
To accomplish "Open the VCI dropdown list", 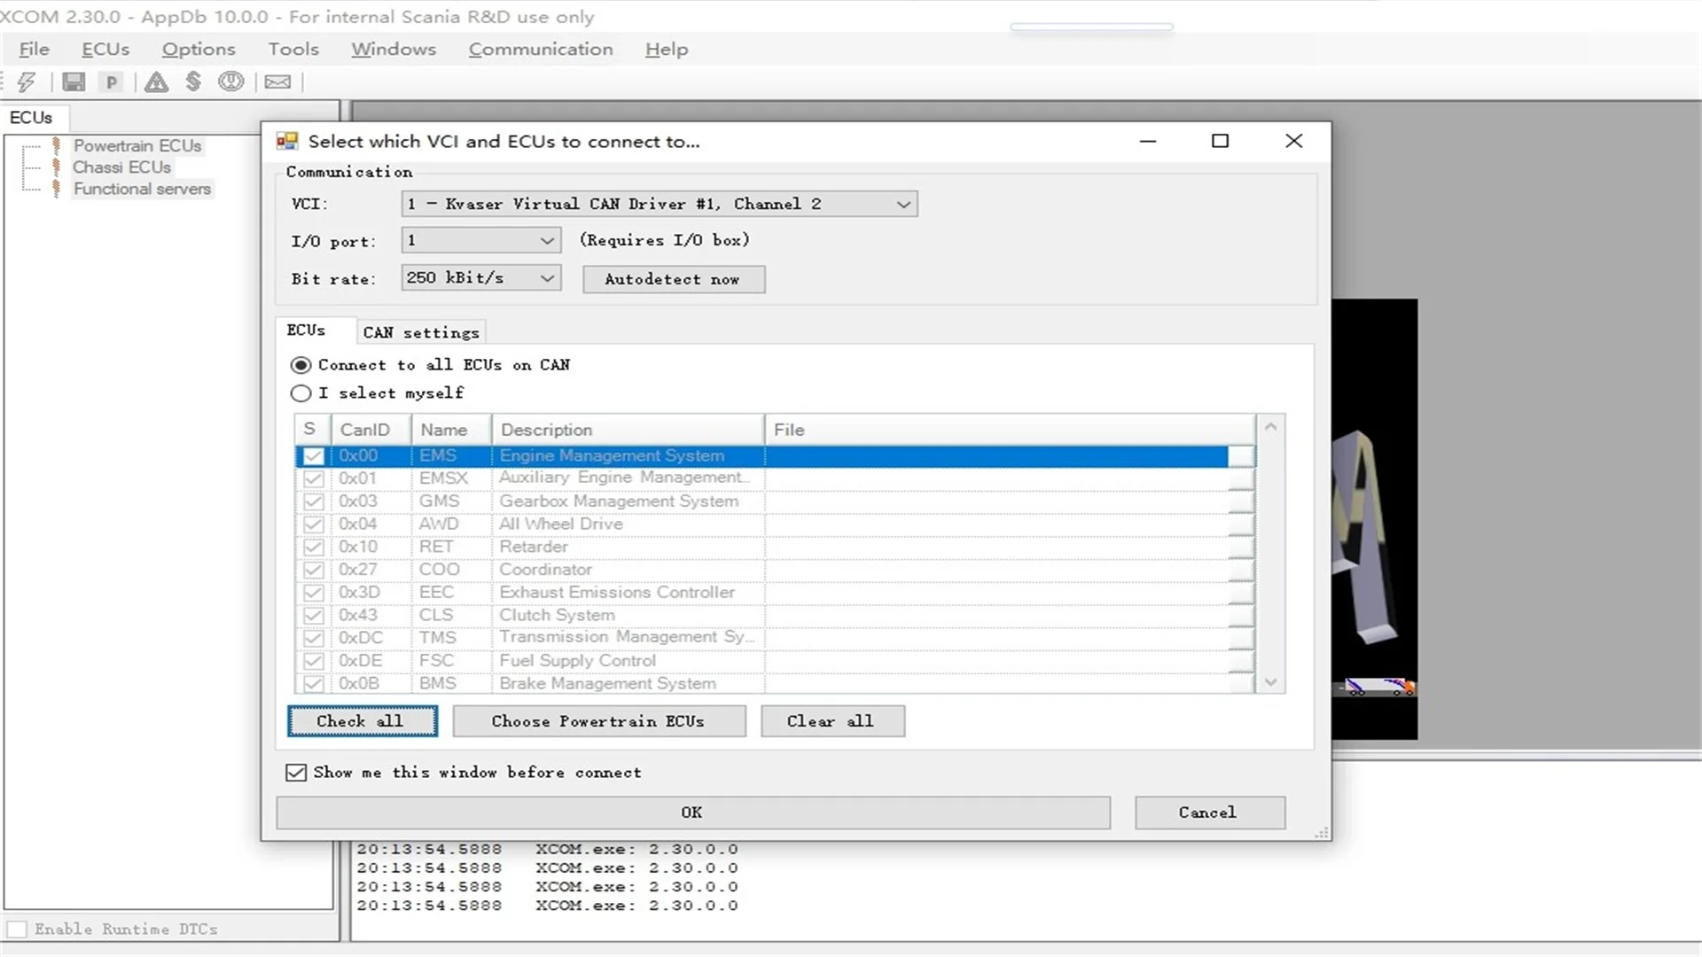I will [902, 205].
